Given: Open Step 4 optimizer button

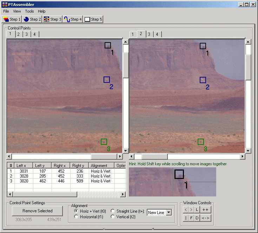Looking at the screenshot, I should pyautogui.click(x=73, y=19).
